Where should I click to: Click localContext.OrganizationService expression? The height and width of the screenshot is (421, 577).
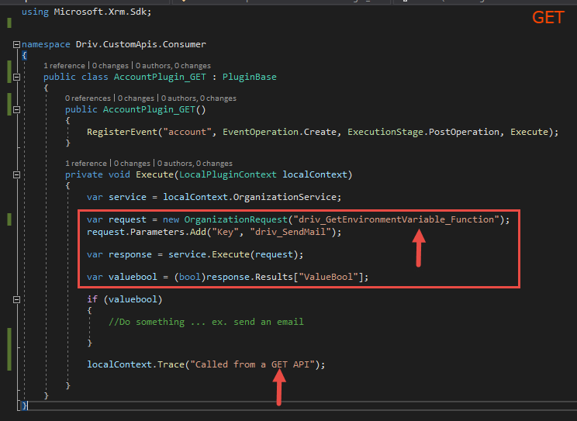pos(250,197)
